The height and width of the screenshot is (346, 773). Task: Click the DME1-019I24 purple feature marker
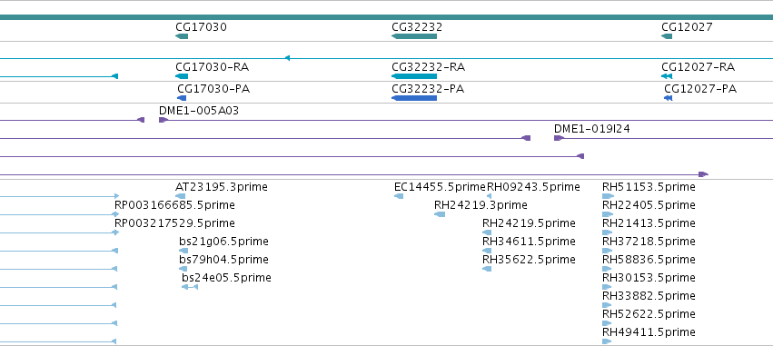click(x=559, y=138)
